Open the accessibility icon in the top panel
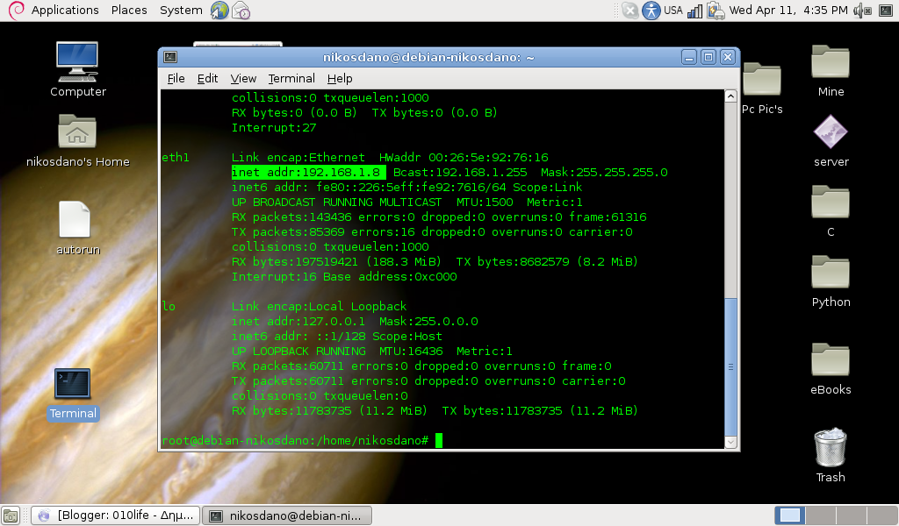899x526 pixels. [x=651, y=11]
